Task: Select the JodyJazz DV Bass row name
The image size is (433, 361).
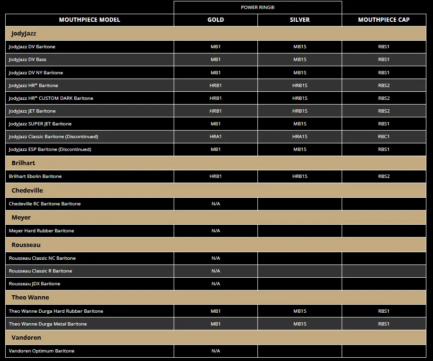Action: pyautogui.click(x=27, y=59)
